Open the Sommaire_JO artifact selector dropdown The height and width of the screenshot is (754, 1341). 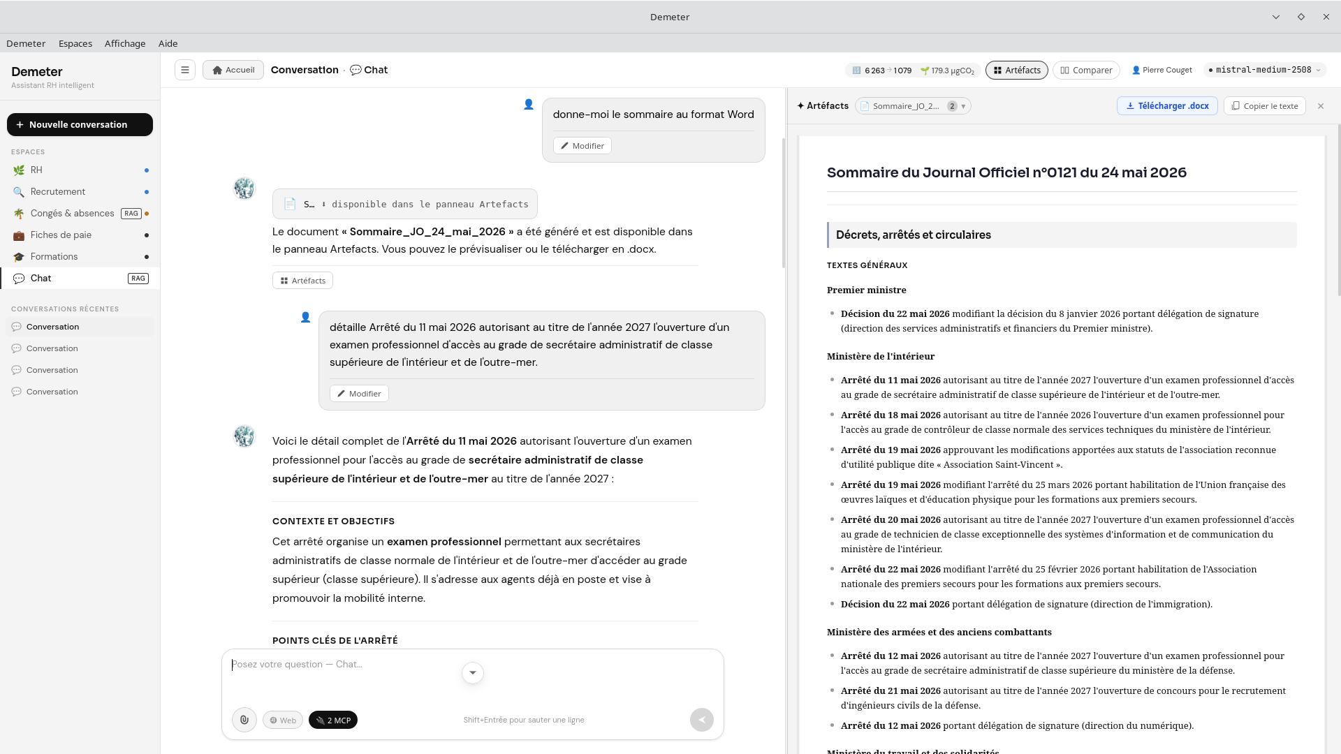pos(913,106)
